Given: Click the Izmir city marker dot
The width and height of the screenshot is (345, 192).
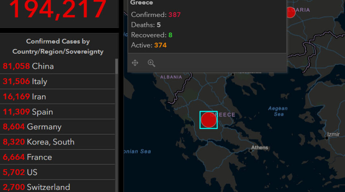Looking at the screenshot, I should (x=327, y=138).
